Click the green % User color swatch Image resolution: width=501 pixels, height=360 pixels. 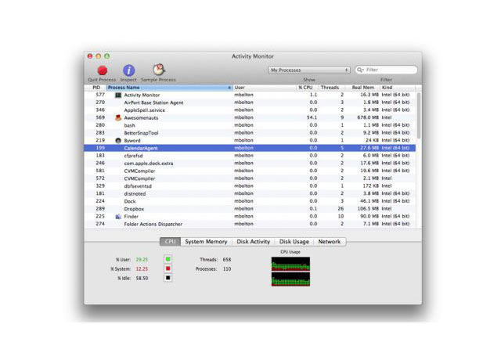pyautogui.click(x=168, y=259)
